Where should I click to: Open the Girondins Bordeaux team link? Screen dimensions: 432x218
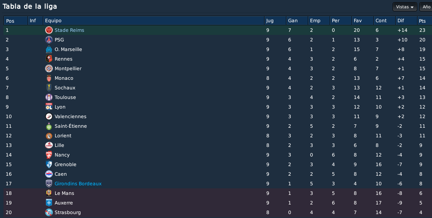78,184
